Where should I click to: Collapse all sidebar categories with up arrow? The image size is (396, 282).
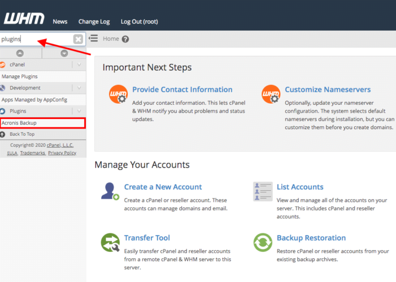coord(20,53)
